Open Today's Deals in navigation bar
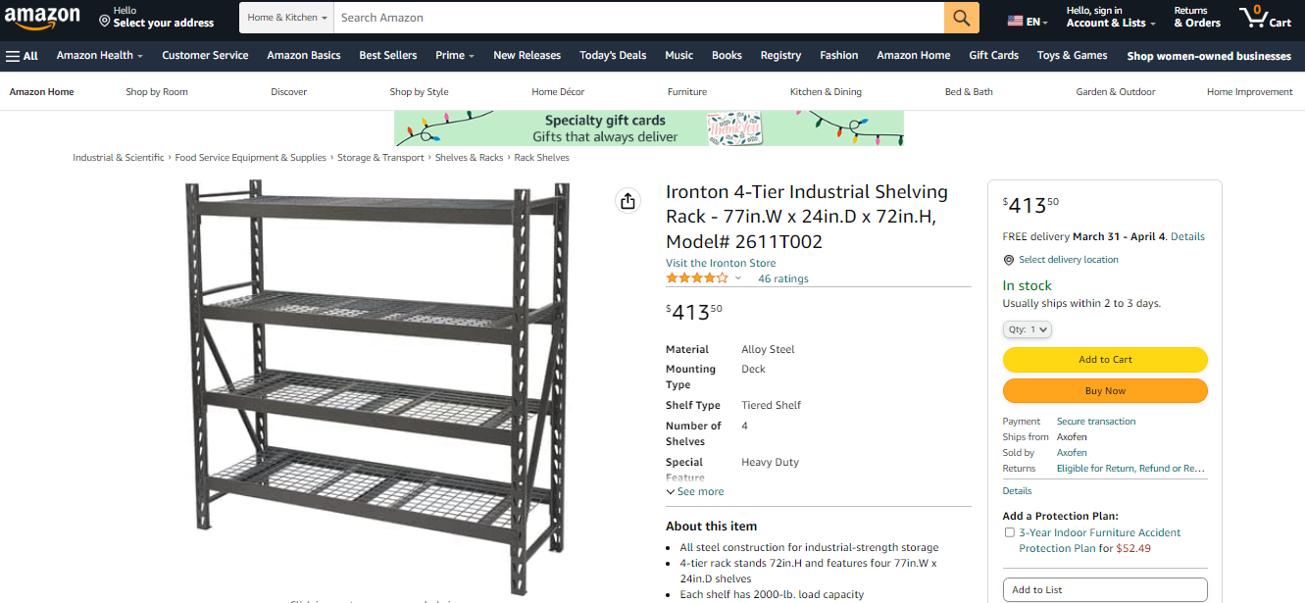1305x603 pixels. [613, 56]
